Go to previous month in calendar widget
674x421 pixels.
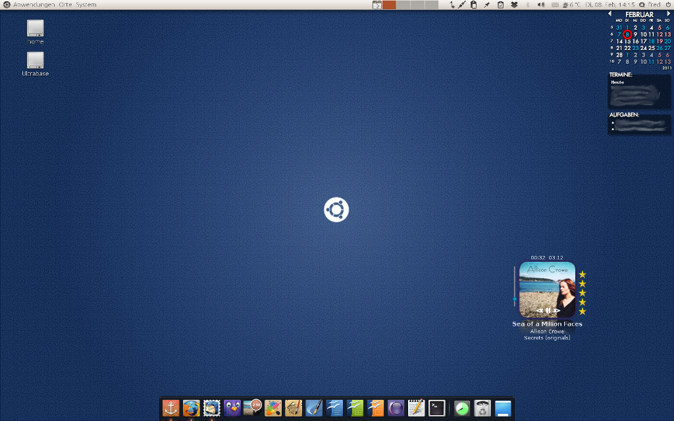pyautogui.click(x=609, y=14)
